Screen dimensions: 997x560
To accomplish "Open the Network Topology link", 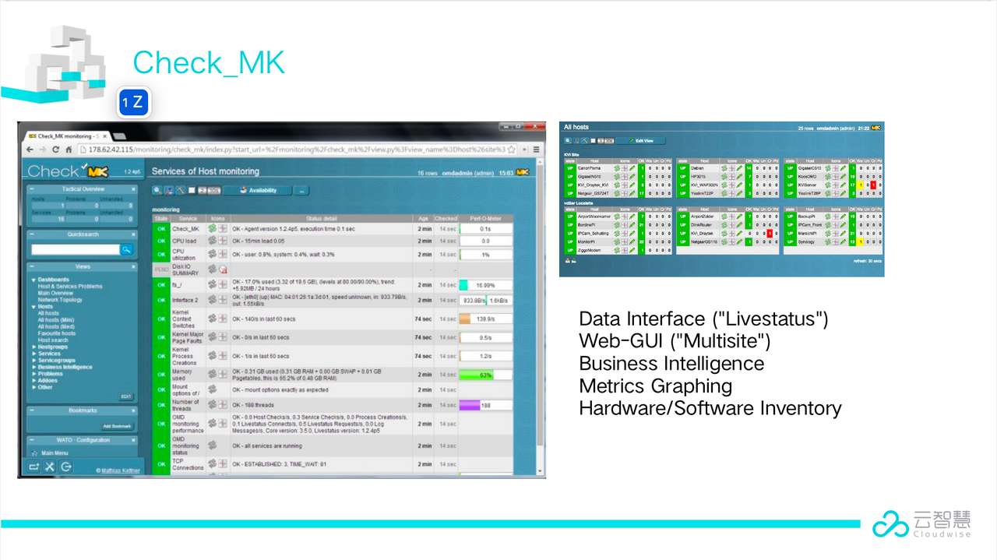I will pos(60,300).
